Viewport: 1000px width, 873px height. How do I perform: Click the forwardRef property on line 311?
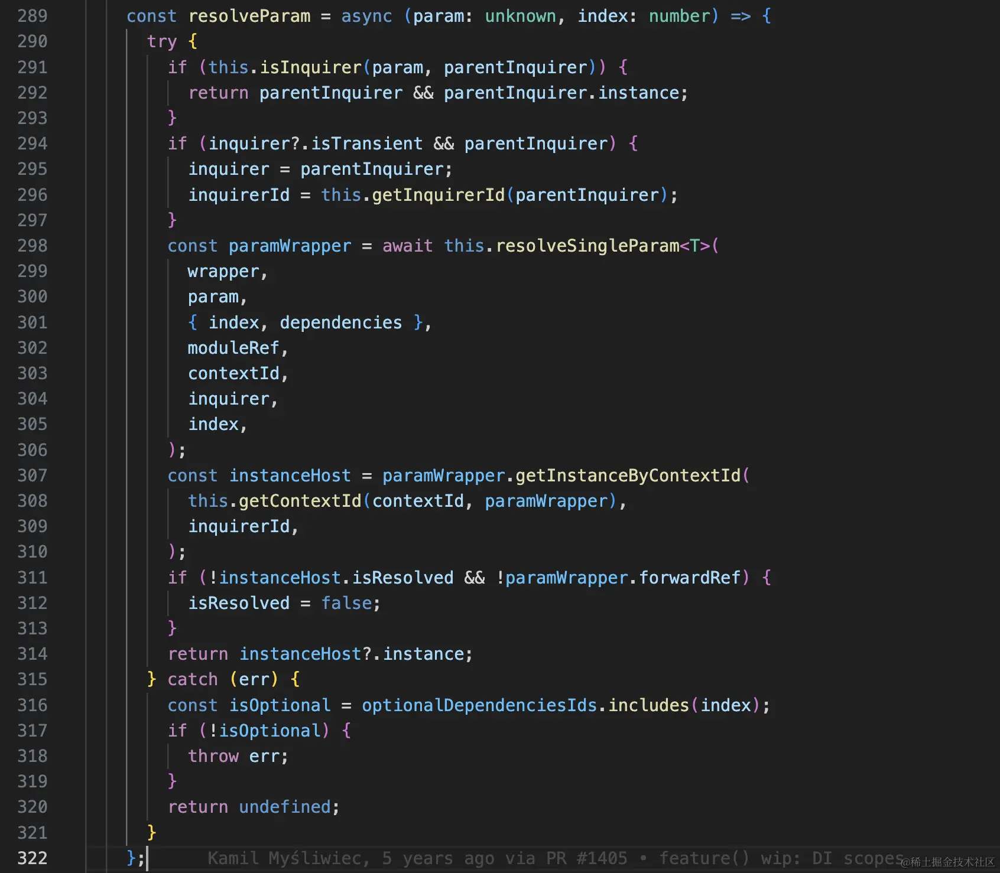coord(690,578)
